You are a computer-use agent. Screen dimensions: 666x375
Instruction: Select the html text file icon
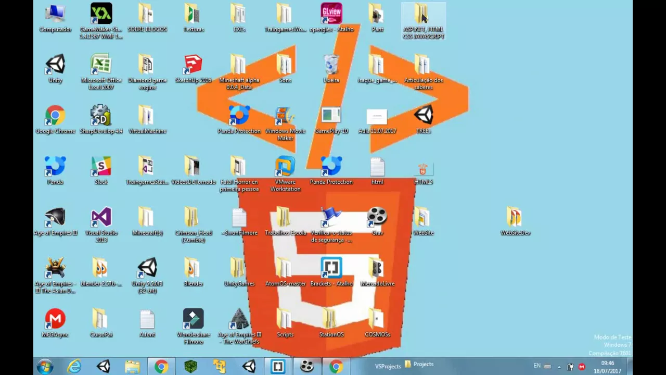click(377, 171)
